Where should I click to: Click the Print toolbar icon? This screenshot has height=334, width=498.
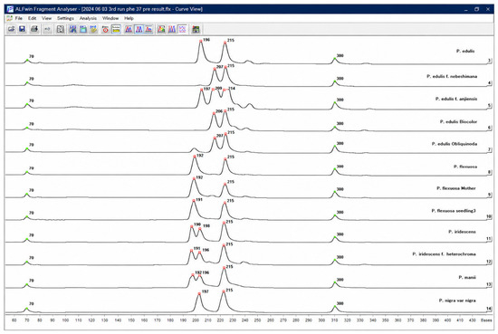(x=34, y=30)
